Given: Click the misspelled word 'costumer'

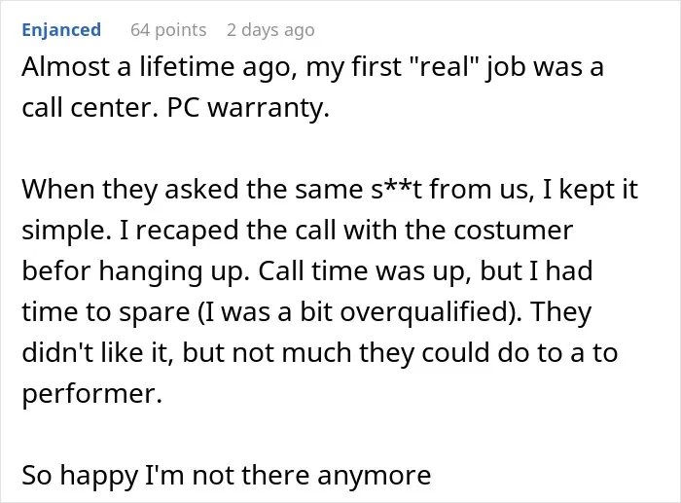Looking at the screenshot, I should point(514,231).
